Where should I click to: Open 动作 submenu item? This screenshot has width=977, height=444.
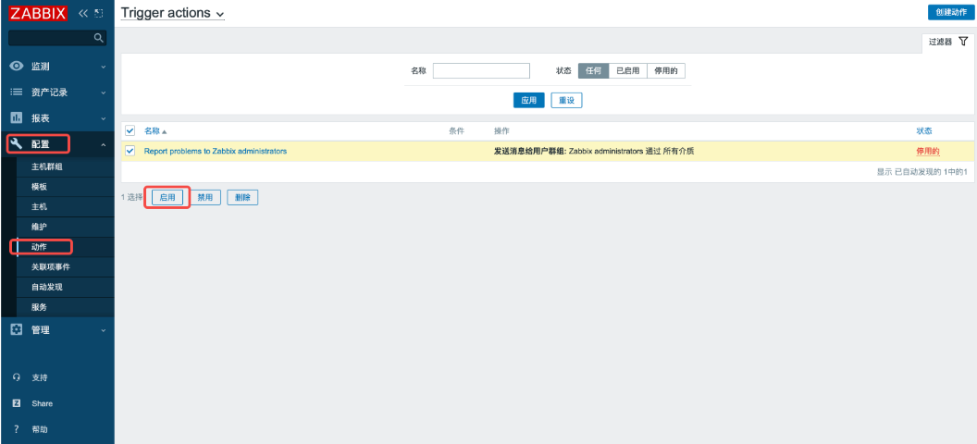[39, 247]
